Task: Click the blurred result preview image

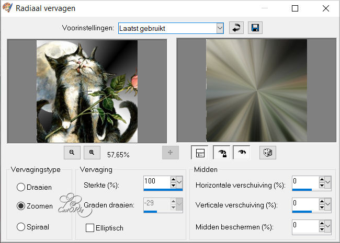Action: tap(256, 90)
